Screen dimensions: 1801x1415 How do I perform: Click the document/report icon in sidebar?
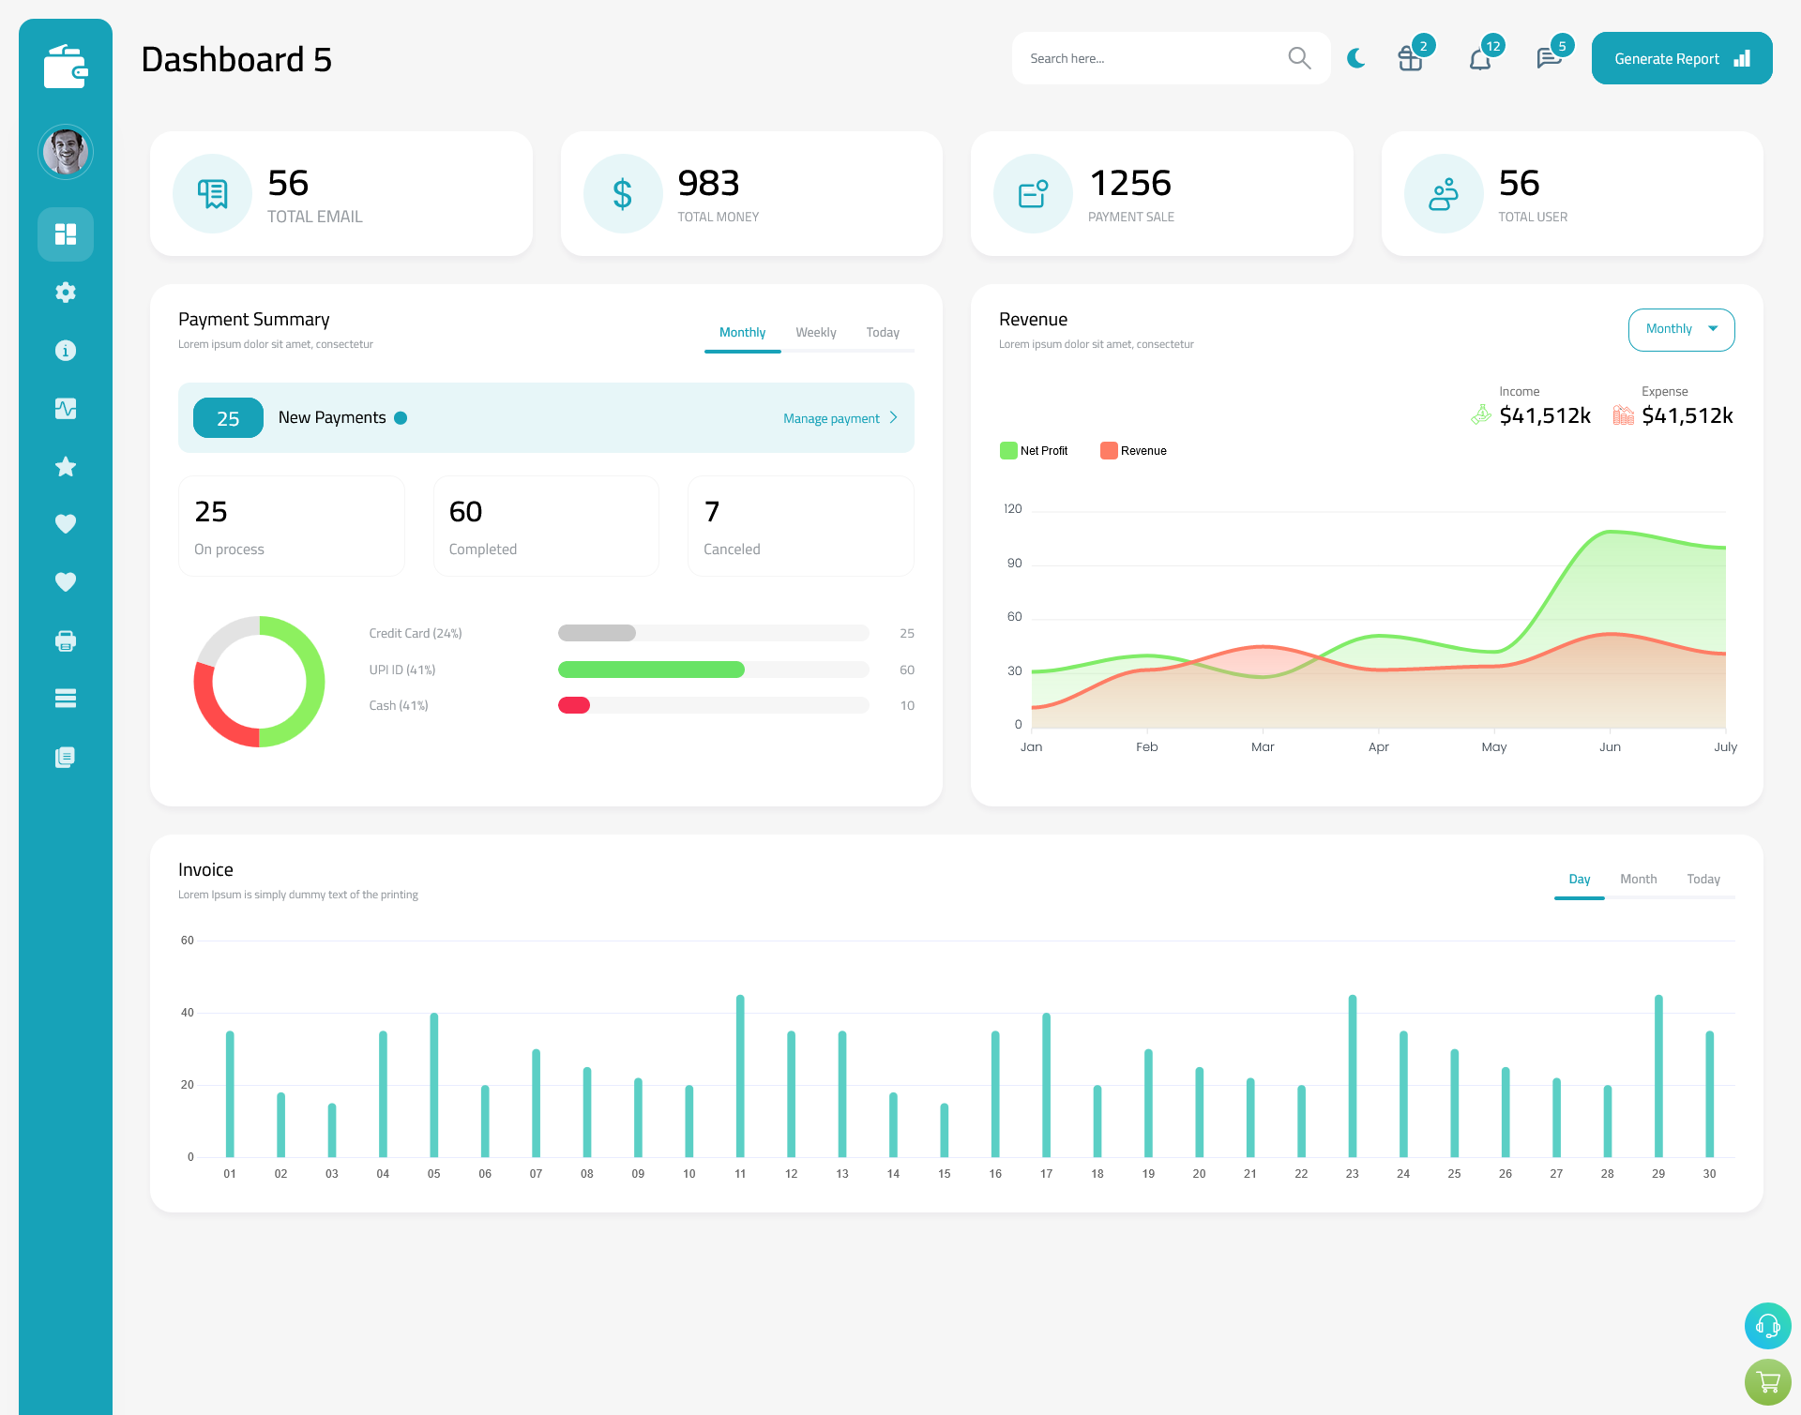point(66,758)
